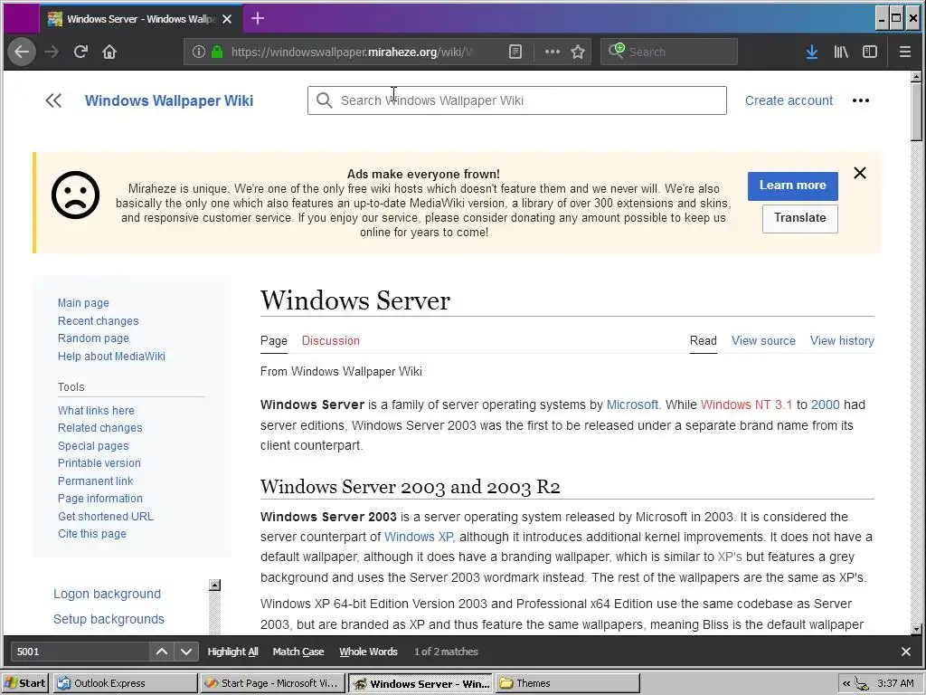Collapse wiki sidebar with double chevron icon
Image resolution: width=926 pixels, height=695 pixels.
coord(53,100)
